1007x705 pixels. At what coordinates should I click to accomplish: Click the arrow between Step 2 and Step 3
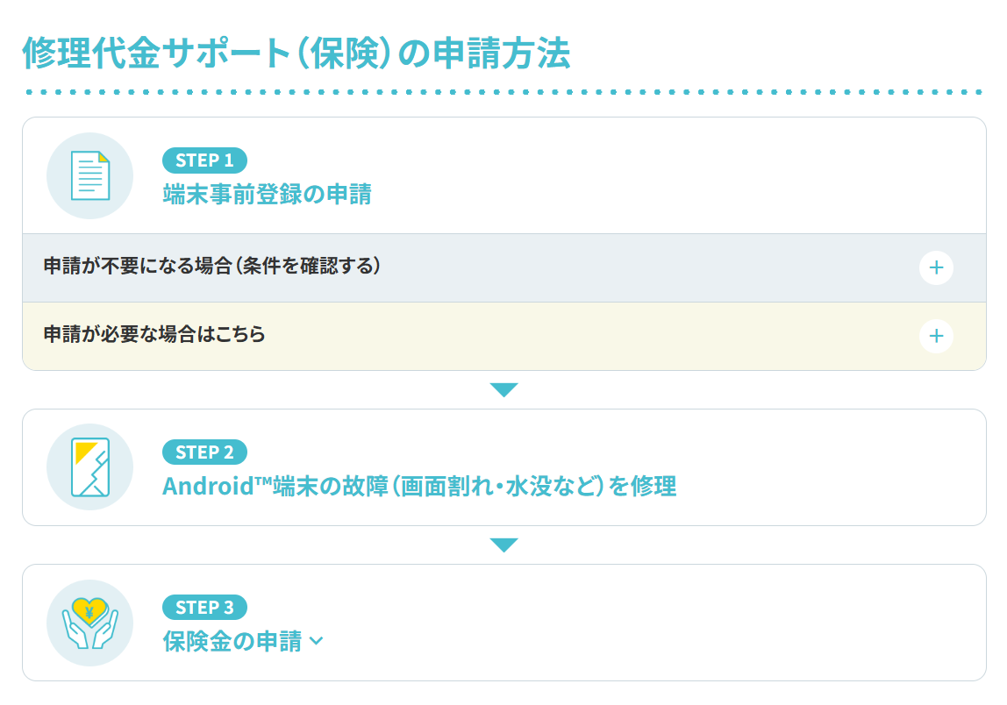503,545
